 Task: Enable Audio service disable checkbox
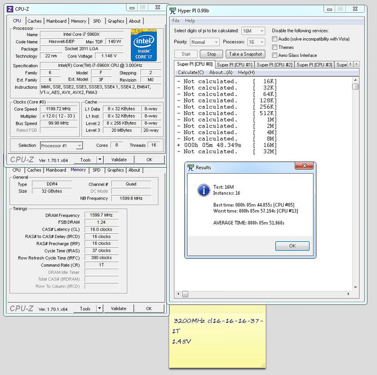(275, 39)
